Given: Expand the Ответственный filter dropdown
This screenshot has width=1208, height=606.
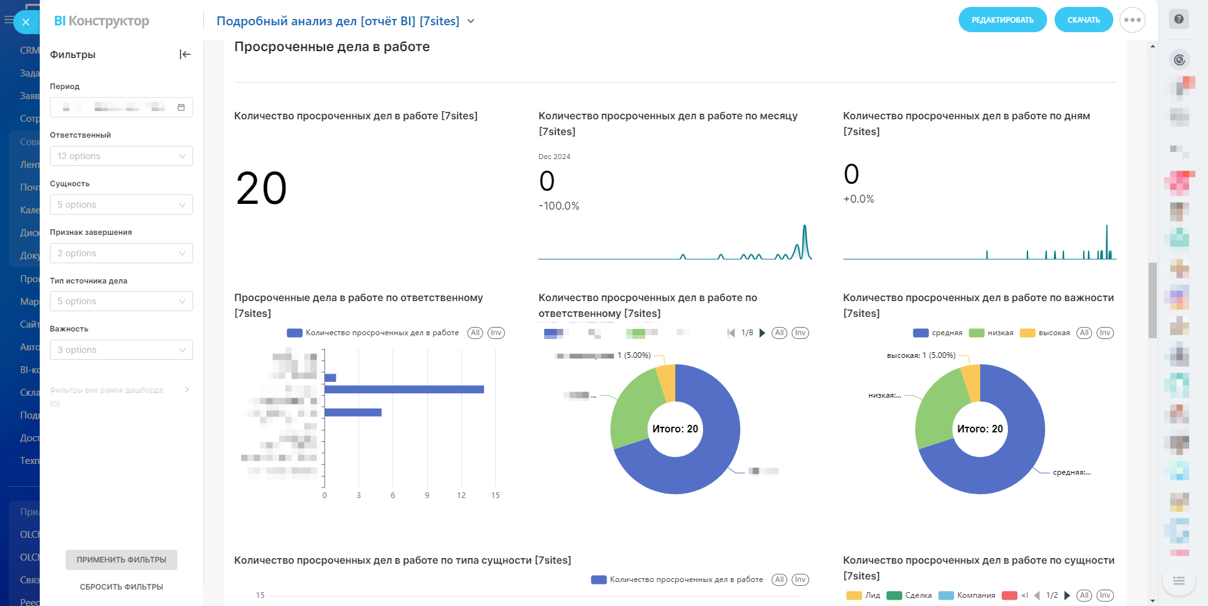Looking at the screenshot, I should tap(121, 156).
